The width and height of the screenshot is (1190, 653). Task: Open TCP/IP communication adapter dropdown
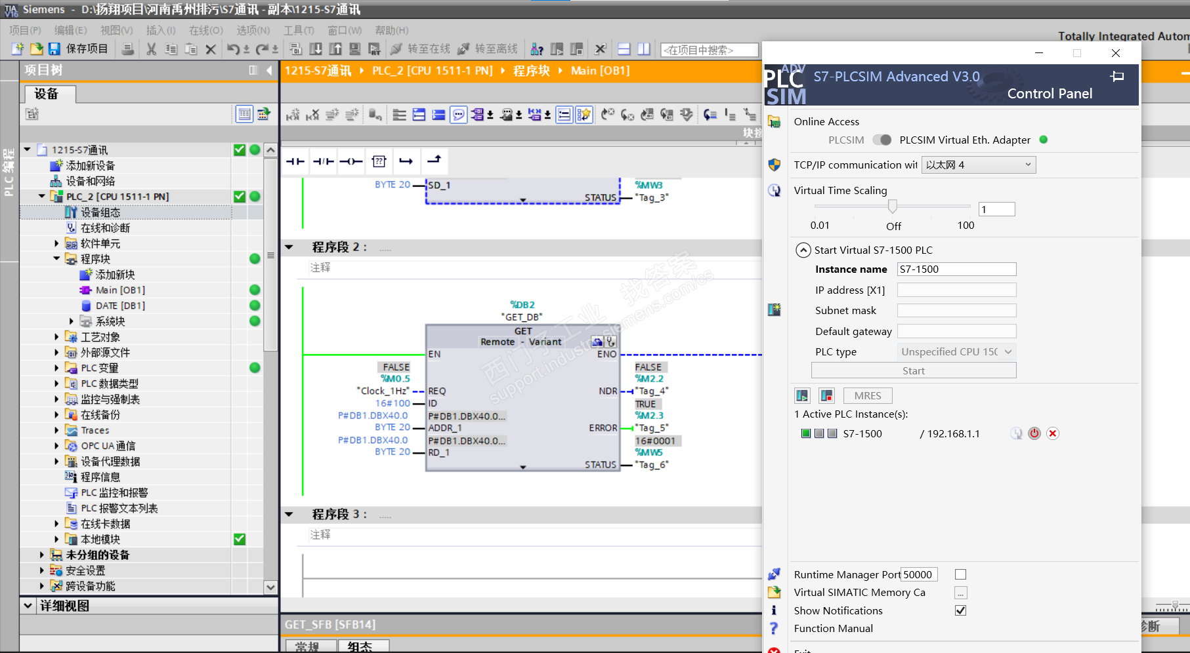pos(978,165)
